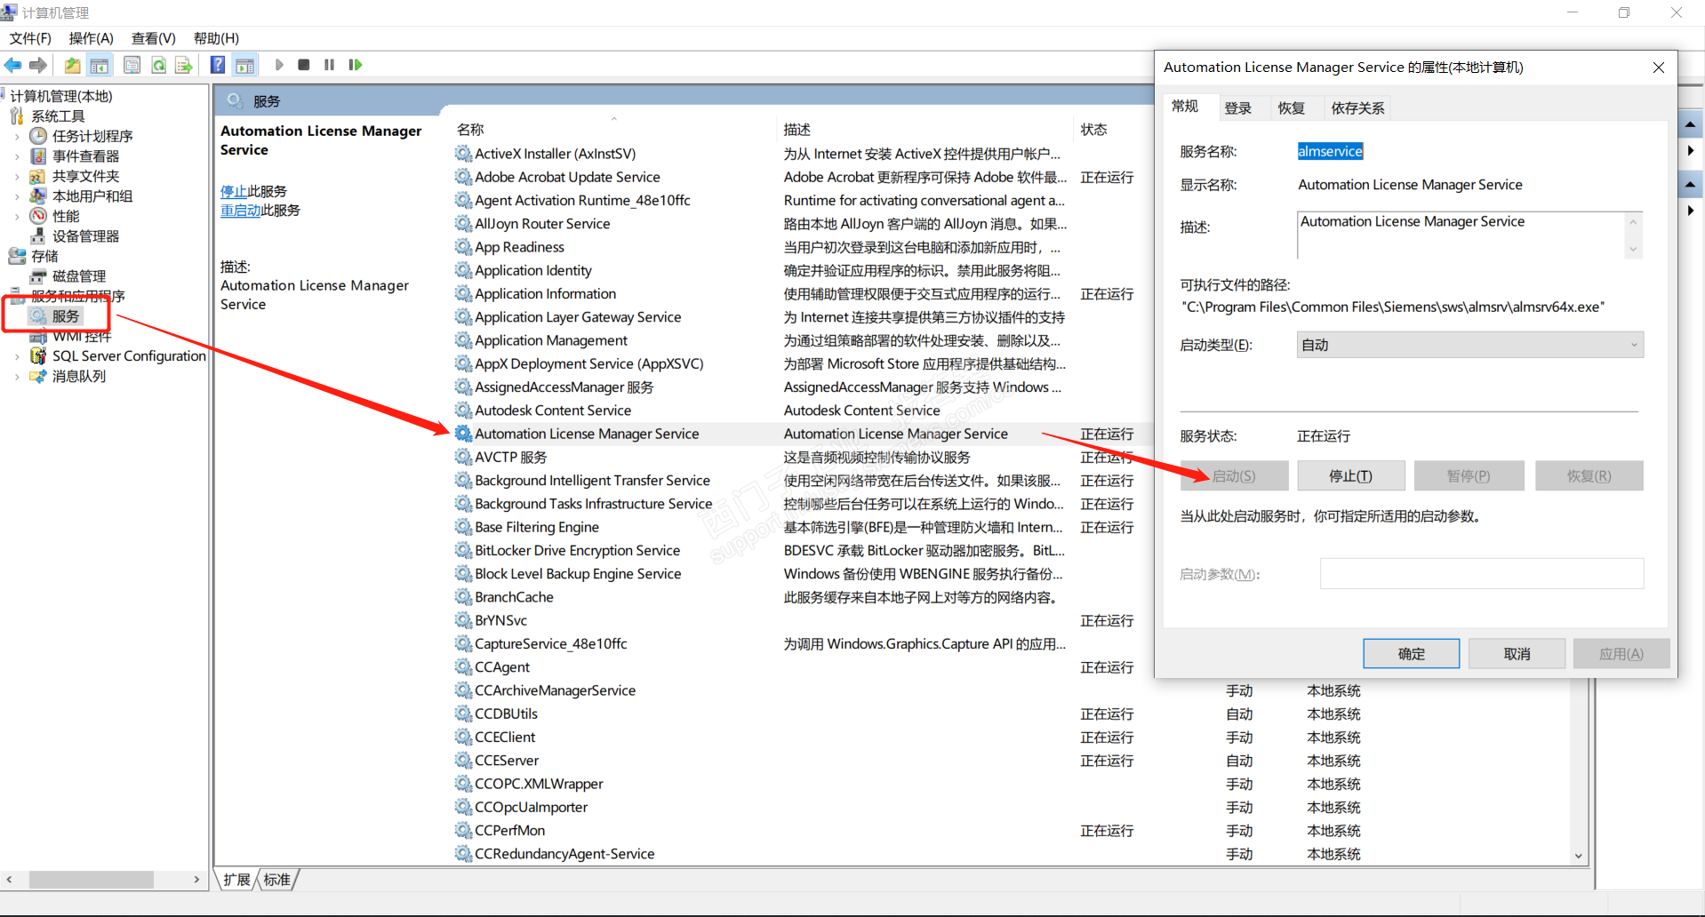
Task: Click the Restart Service icon in the toolbar
Action: pos(356,65)
